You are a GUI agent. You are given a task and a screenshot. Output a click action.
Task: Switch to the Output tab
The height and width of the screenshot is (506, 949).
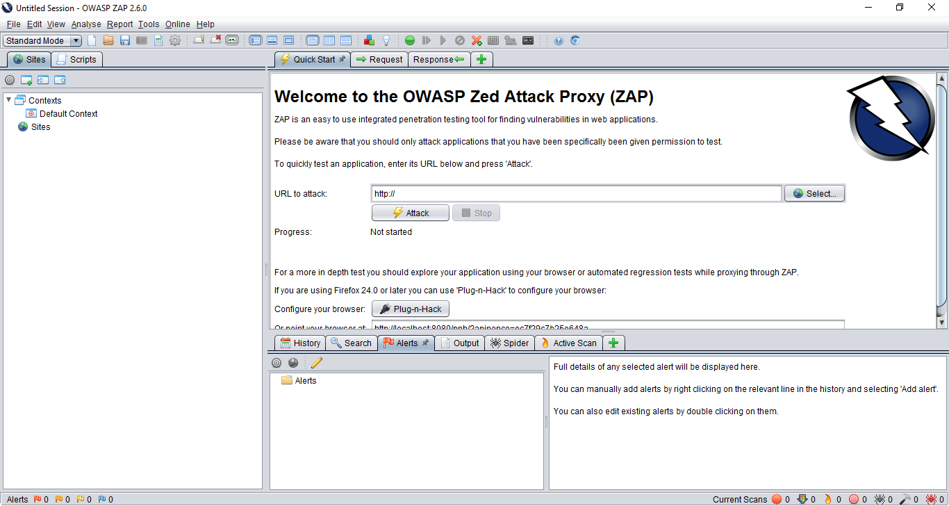460,343
